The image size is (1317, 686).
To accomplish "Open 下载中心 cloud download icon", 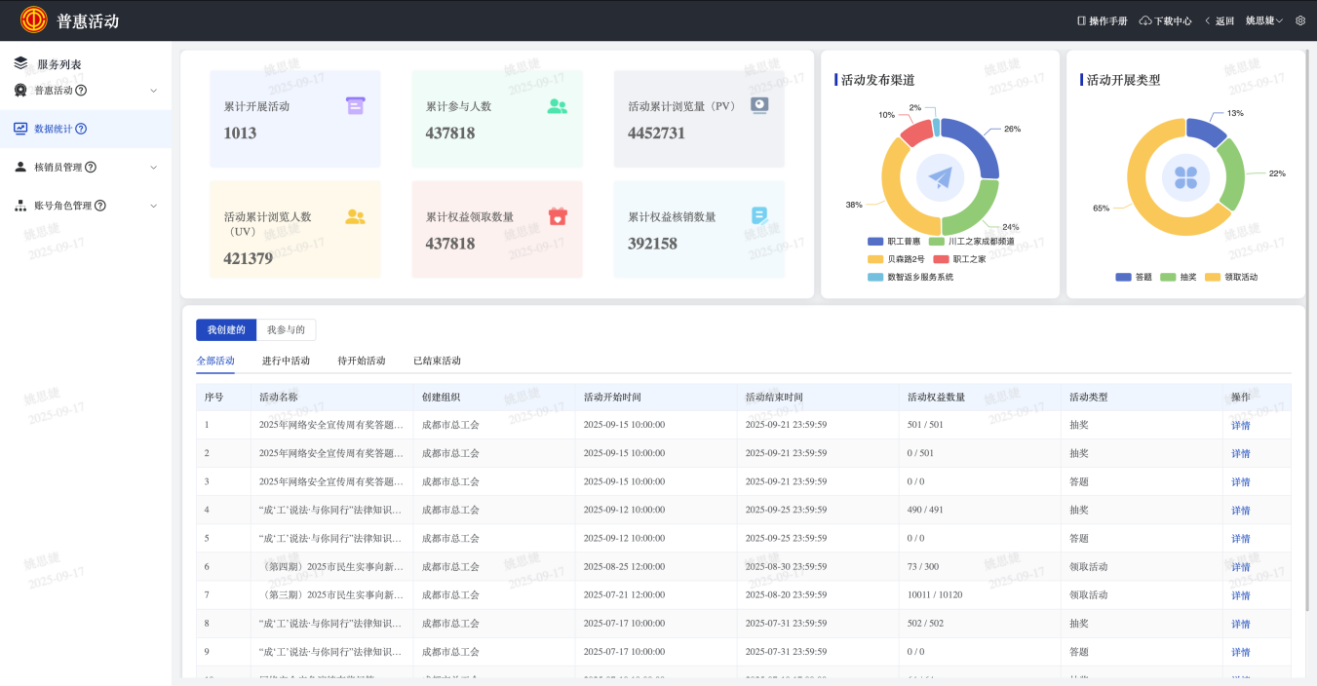I will point(1145,20).
